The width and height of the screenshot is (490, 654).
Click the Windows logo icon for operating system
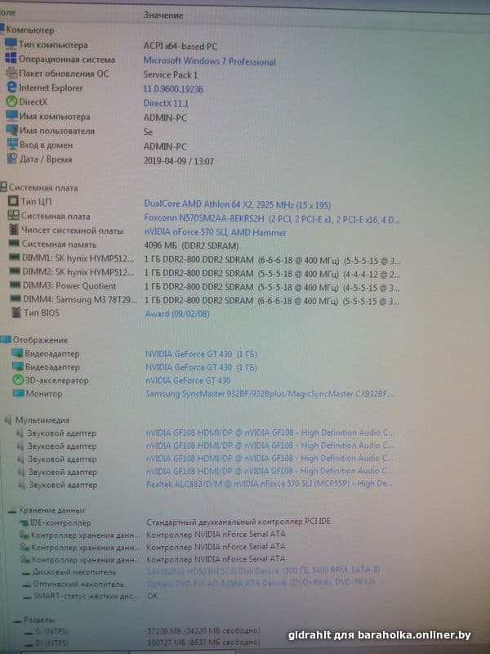pos(11,58)
